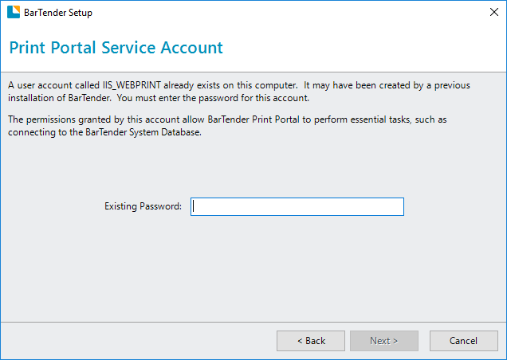This screenshot has height=360, width=507.
Task: Click the empty title bar area
Action: 288,12
